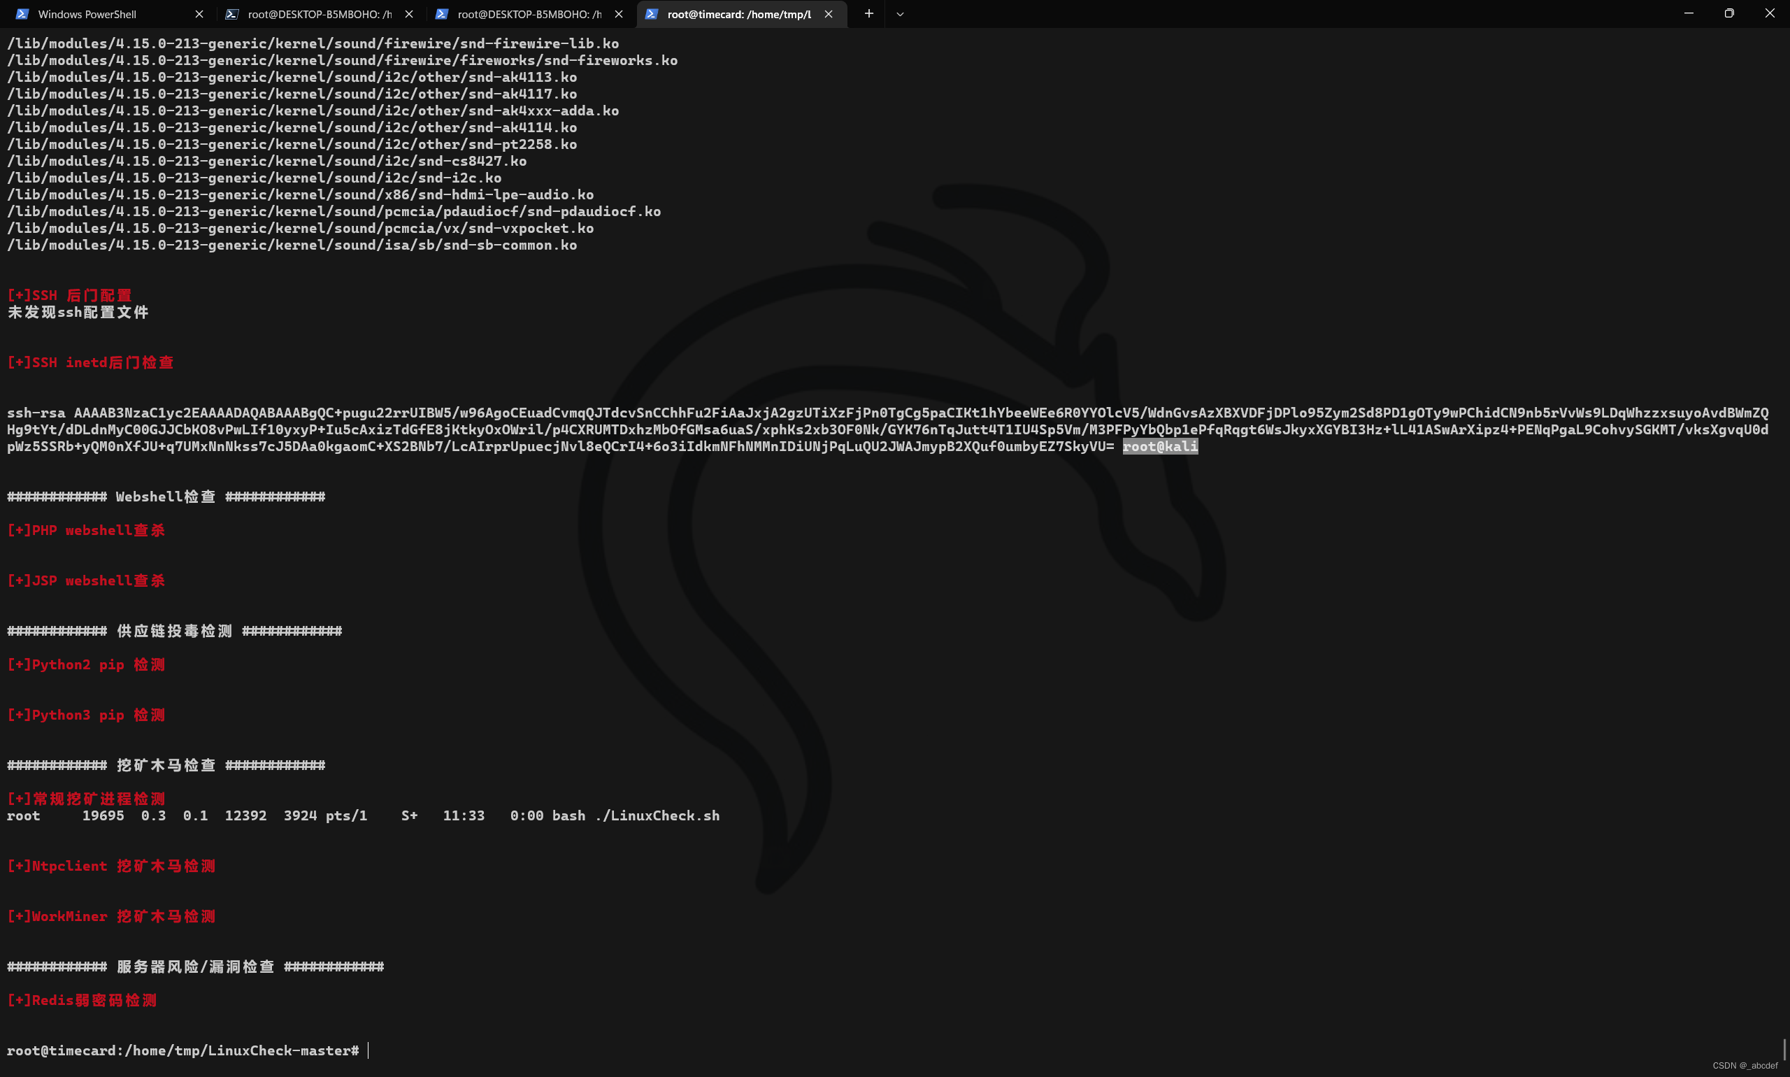Screen dimensions: 1790x1077
Task: Click the highlighted root@kali text
Action: pos(1159,446)
